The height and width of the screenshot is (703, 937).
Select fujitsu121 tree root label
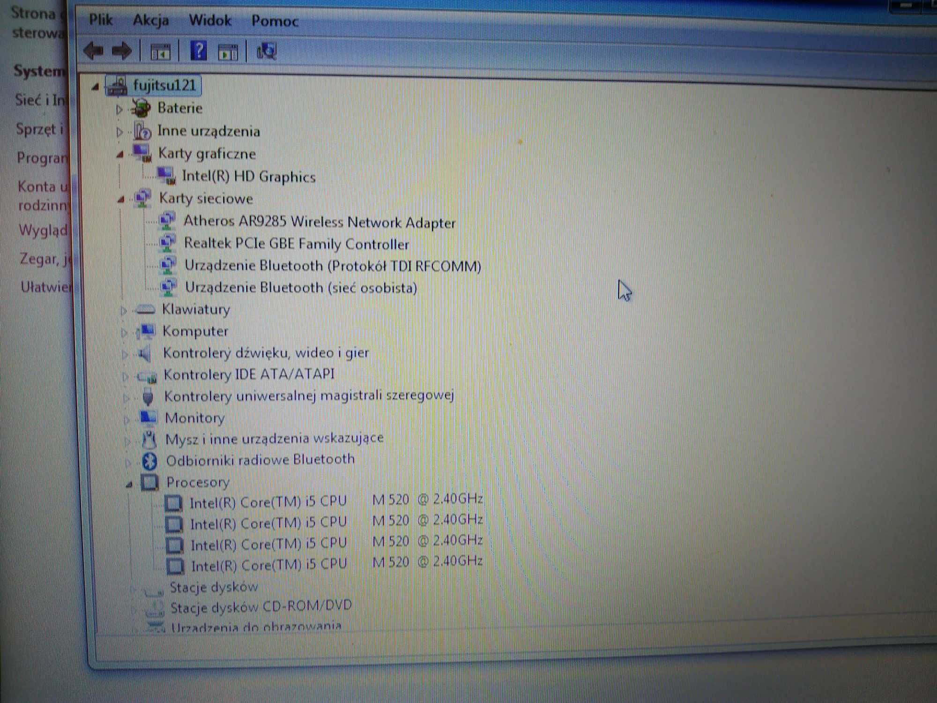(x=164, y=86)
